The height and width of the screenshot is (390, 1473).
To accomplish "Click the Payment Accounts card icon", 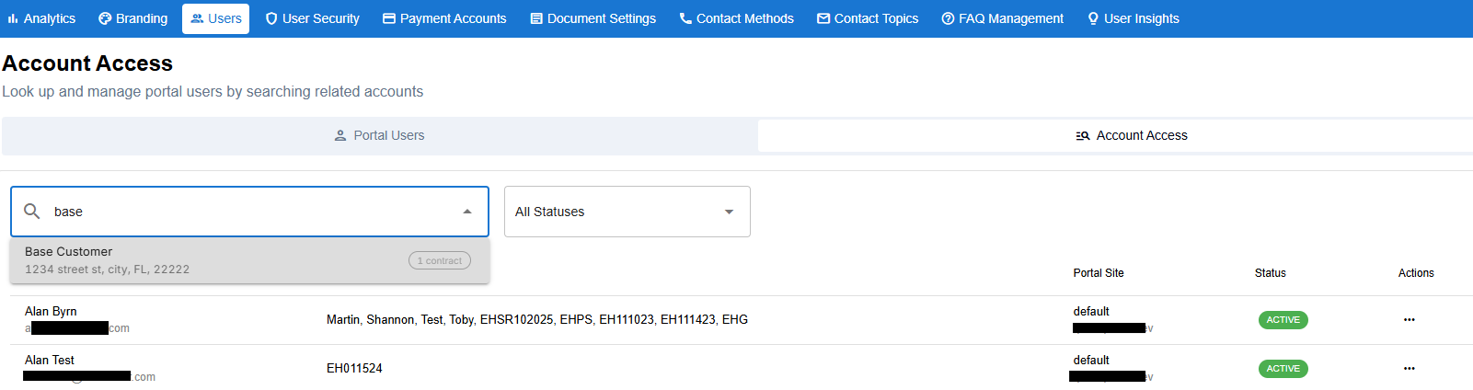I will 389,18.
